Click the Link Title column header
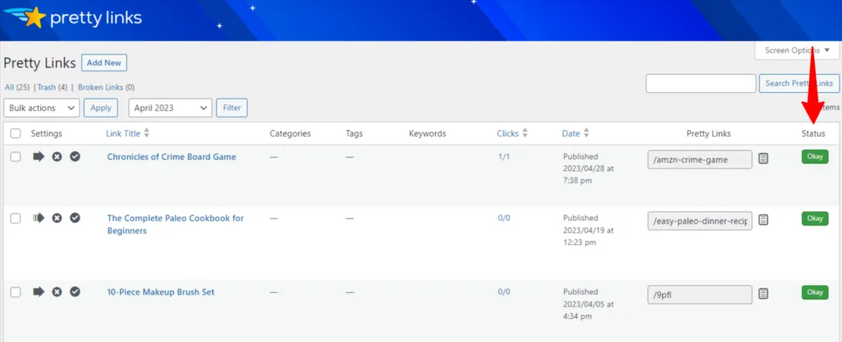 tap(123, 134)
